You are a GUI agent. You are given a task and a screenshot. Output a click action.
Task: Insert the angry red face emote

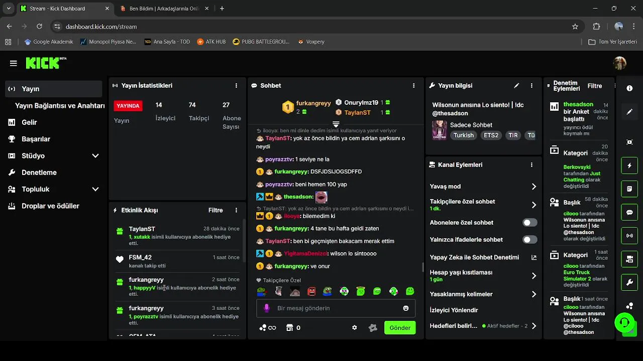[x=311, y=291]
